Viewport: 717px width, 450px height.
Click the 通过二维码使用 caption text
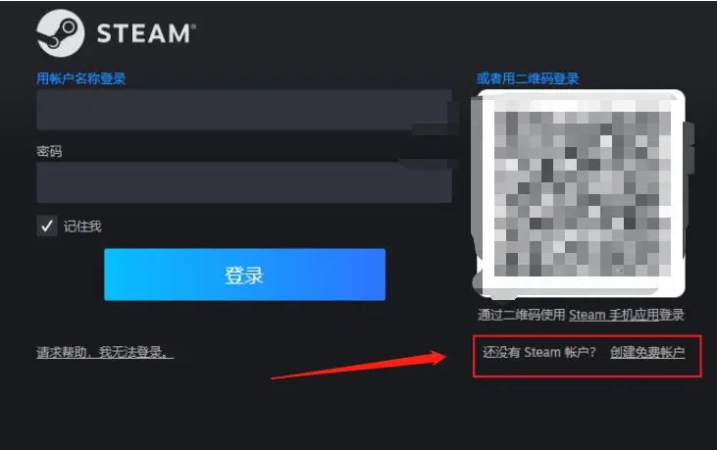[x=521, y=315]
